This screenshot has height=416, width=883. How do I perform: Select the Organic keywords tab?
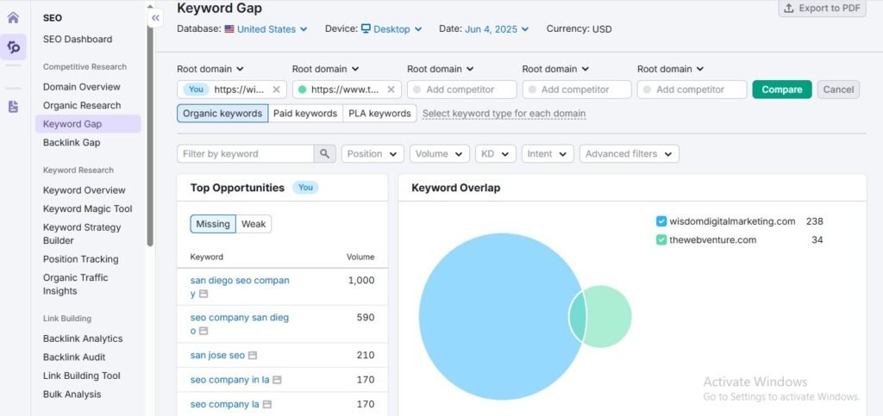222,113
